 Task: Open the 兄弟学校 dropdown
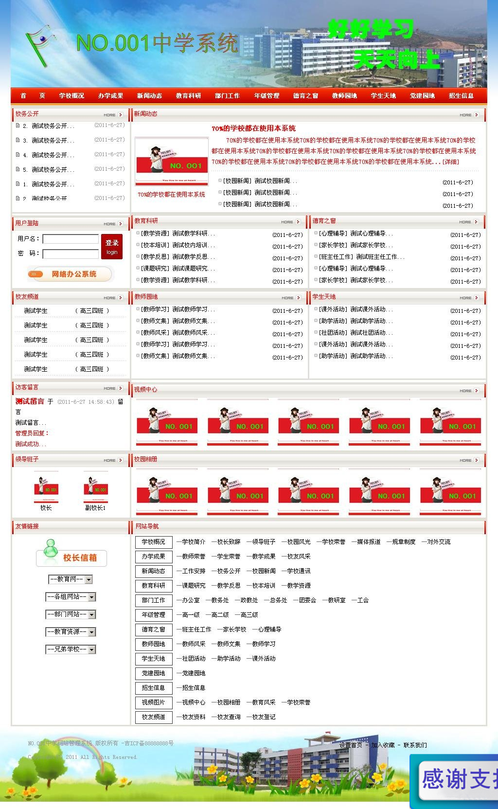pos(71,649)
